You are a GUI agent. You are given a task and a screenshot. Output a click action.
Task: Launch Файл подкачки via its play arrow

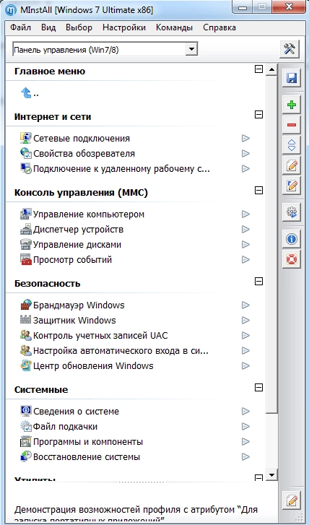click(245, 426)
